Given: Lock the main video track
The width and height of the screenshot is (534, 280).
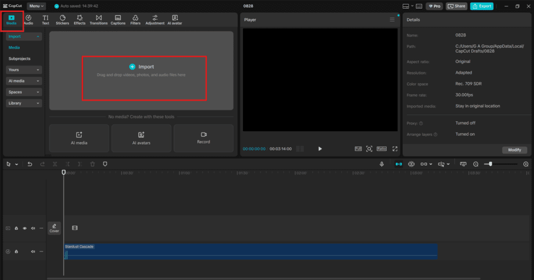Looking at the screenshot, I should (x=16, y=228).
